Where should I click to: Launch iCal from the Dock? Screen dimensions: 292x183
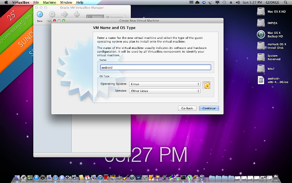pyautogui.click(x=87, y=178)
